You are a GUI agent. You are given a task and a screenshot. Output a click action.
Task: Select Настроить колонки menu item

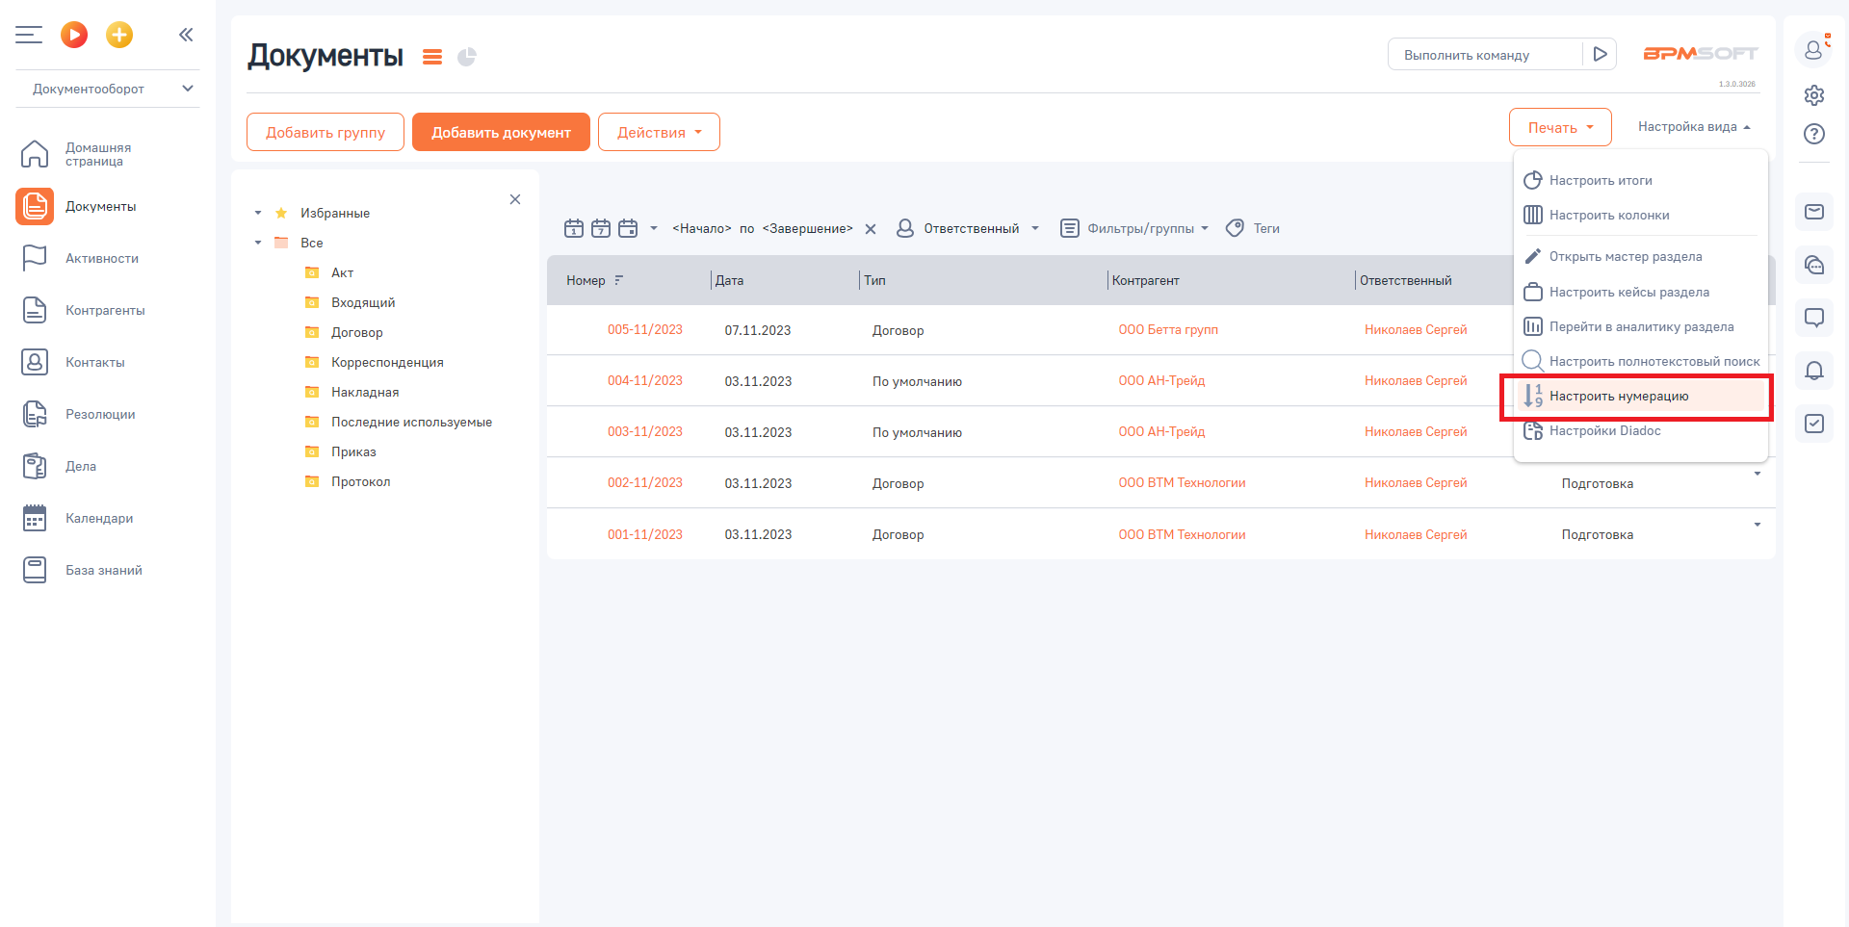pyautogui.click(x=1640, y=215)
